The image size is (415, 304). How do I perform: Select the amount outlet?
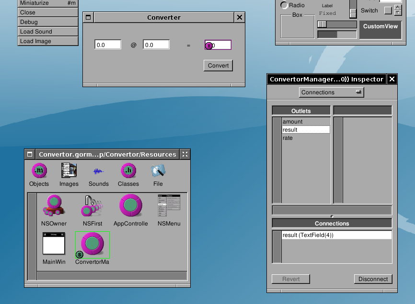click(x=293, y=122)
